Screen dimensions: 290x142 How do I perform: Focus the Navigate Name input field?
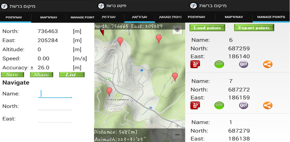55,94
